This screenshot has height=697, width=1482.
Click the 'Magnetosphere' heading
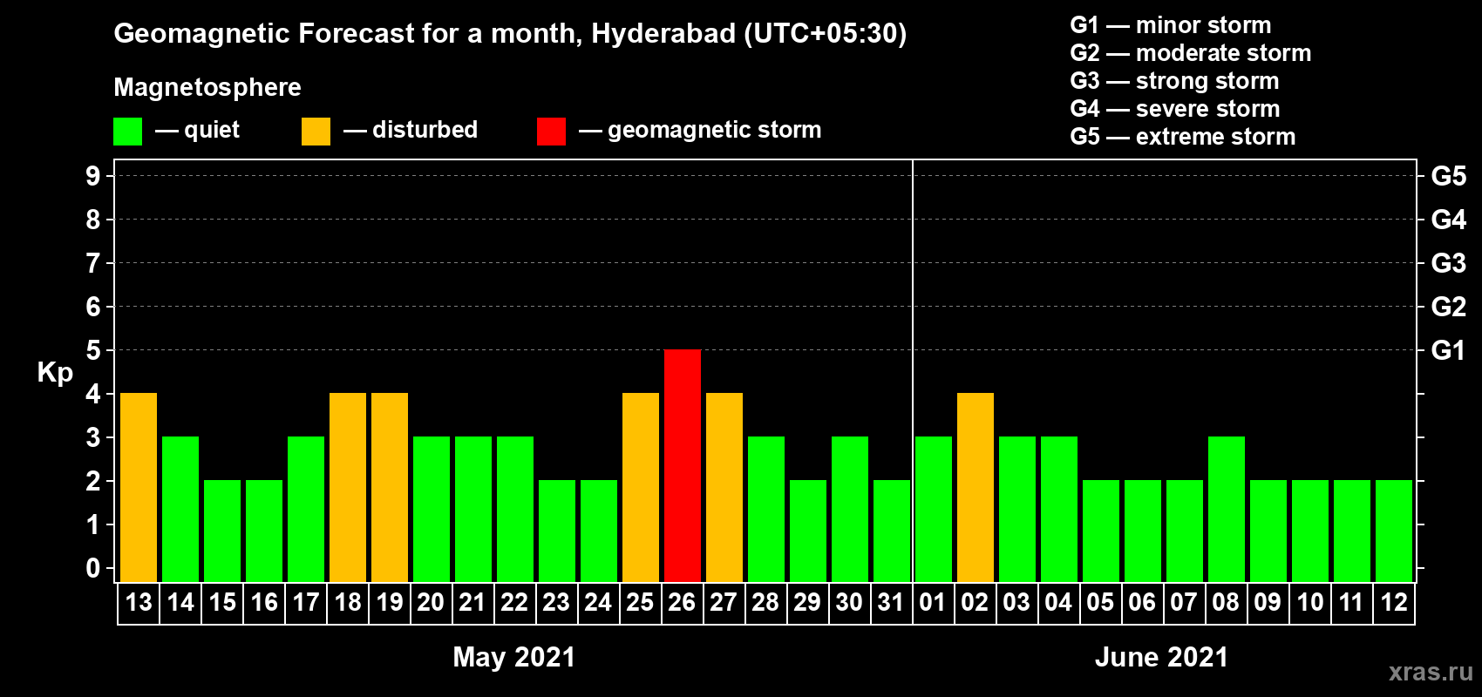coord(207,87)
